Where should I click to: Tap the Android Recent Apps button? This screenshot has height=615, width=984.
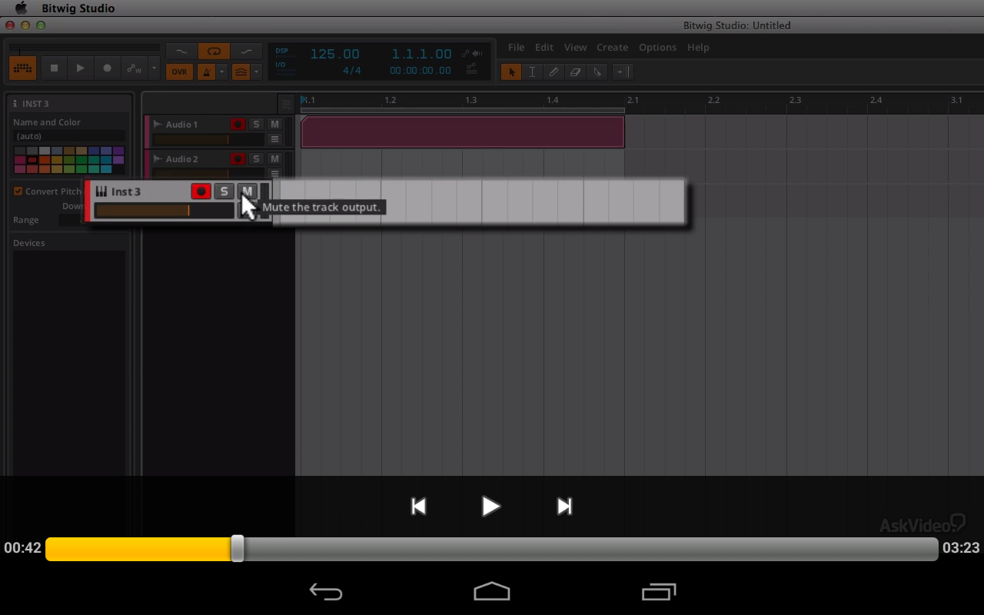pyautogui.click(x=659, y=591)
